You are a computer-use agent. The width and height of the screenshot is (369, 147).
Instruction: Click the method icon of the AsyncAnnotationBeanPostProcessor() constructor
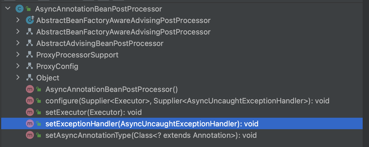pyautogui.click(x=30, y=89)
